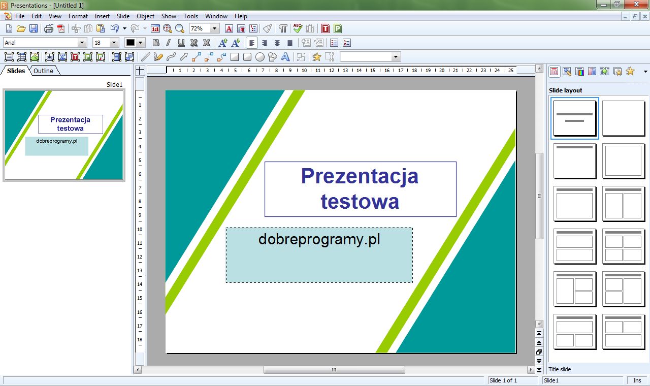Open the File menu

[x=20, y=16]
